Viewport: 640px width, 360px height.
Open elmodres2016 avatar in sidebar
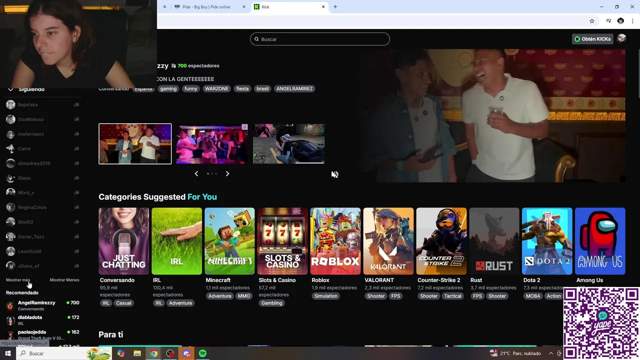pos(10,163)
